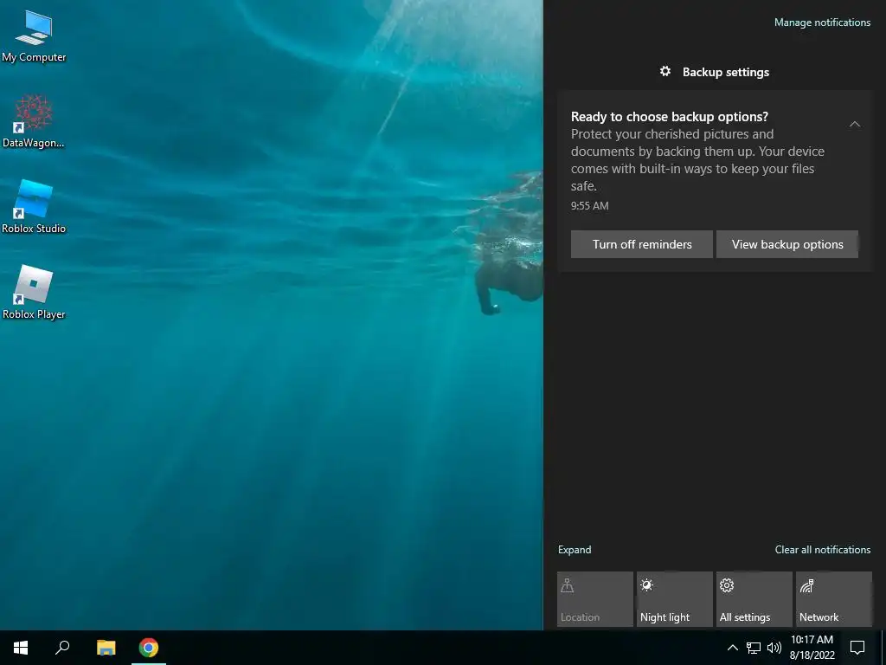Click Turn off reminders button
The width and height of the screenshot is (886, 665).
(x=642, y=244)
